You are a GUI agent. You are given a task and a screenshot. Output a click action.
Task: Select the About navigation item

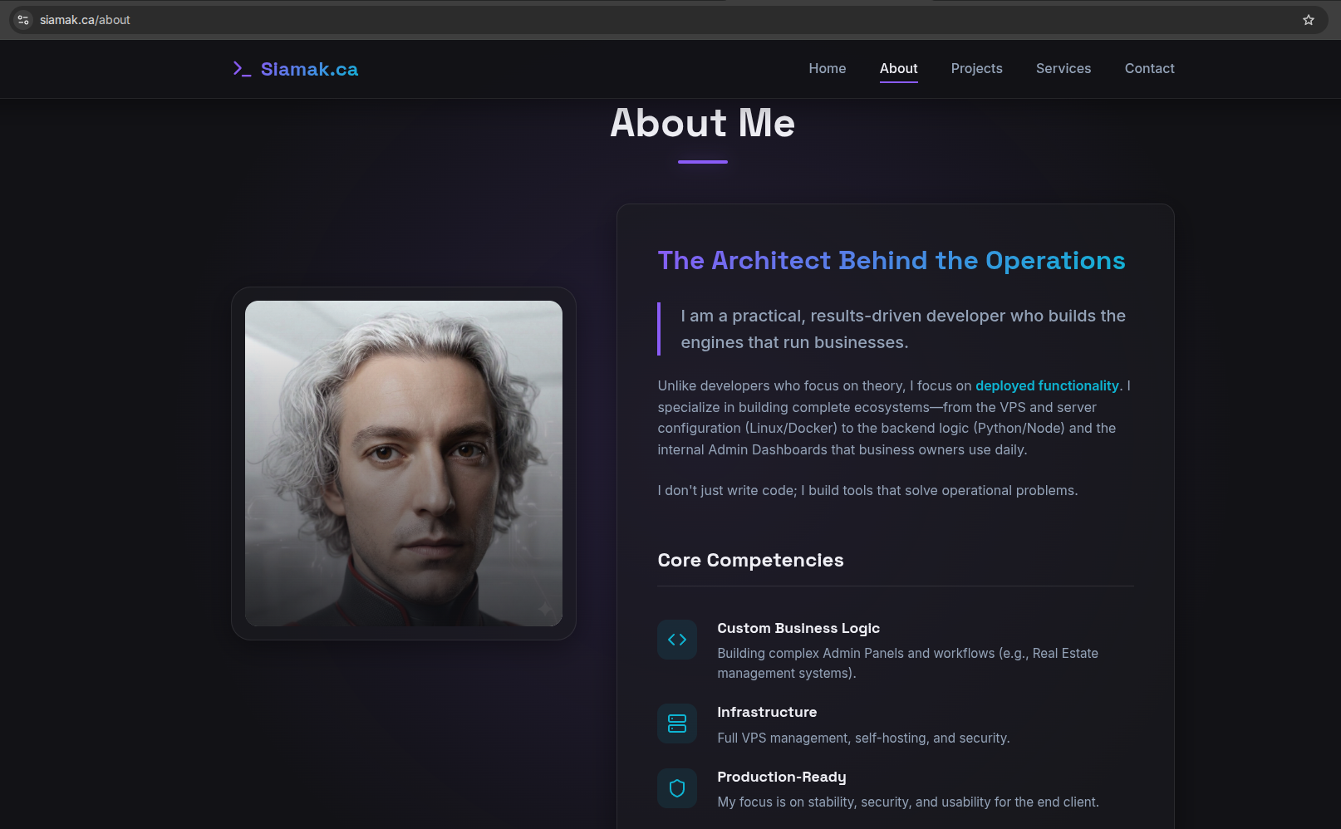click(899, 69)
